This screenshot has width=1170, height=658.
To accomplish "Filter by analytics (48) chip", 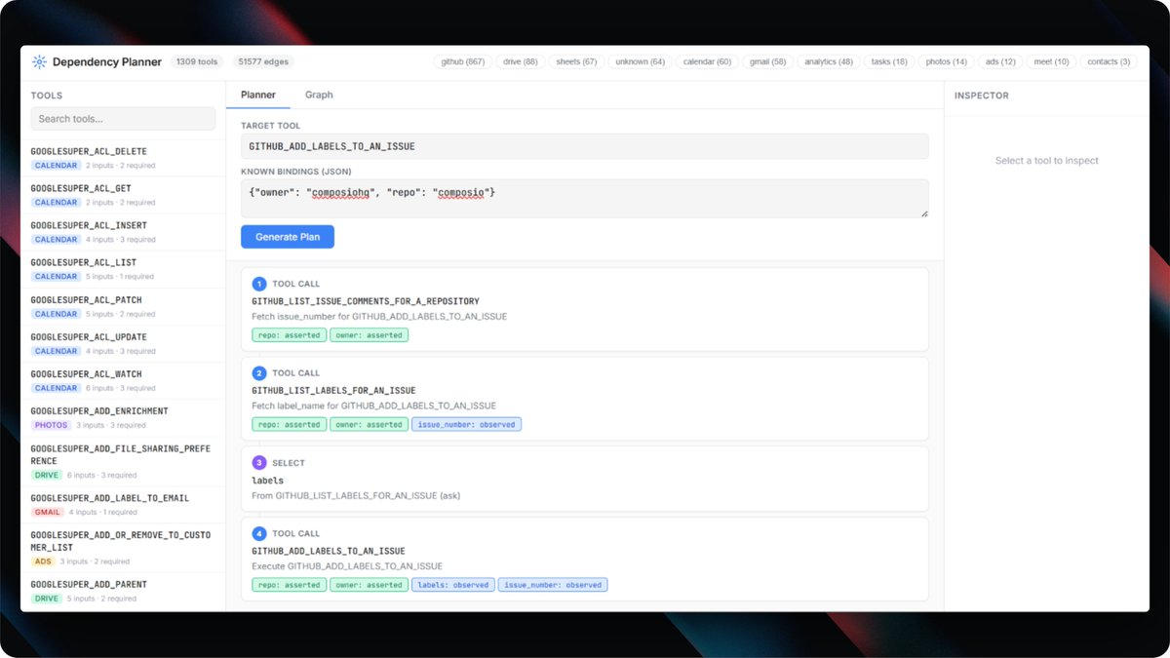I will pyautogui.click(x=829, y=61).
